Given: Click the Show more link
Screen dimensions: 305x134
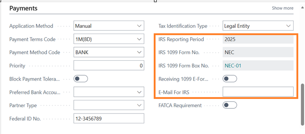Looking at the screenshot, I should pos(282,8).
